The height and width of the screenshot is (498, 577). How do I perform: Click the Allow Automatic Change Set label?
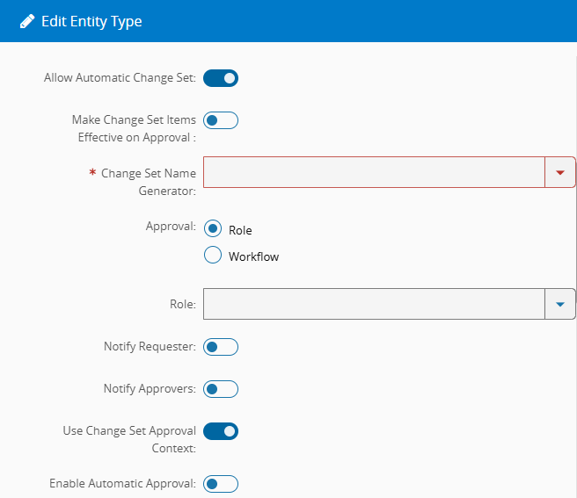[x=120, y=78]
